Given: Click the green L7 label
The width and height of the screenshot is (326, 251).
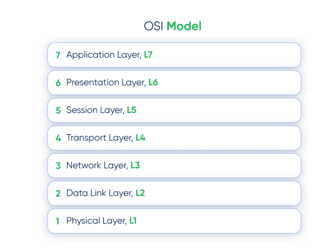Looking at the screenshot, I should [148, 55].
